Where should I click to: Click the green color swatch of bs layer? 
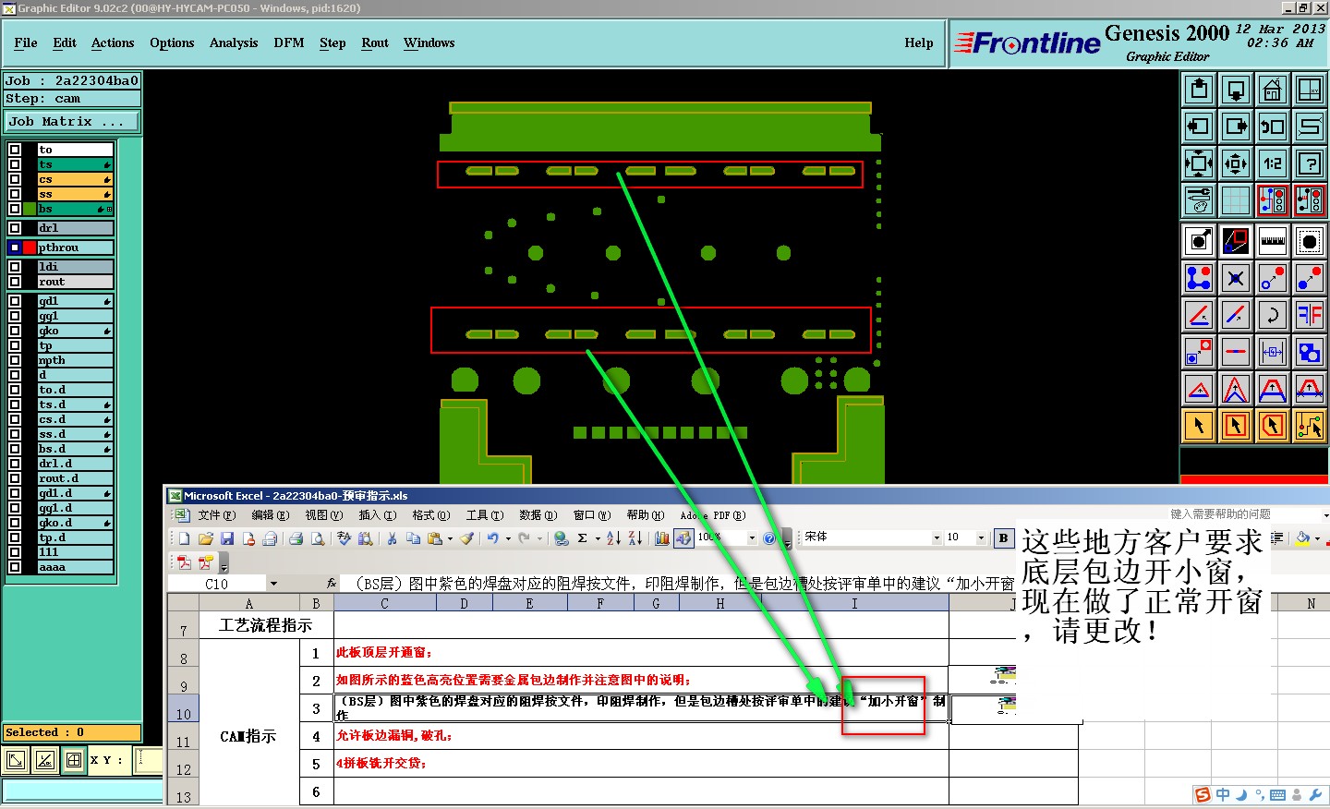(30, 209)
